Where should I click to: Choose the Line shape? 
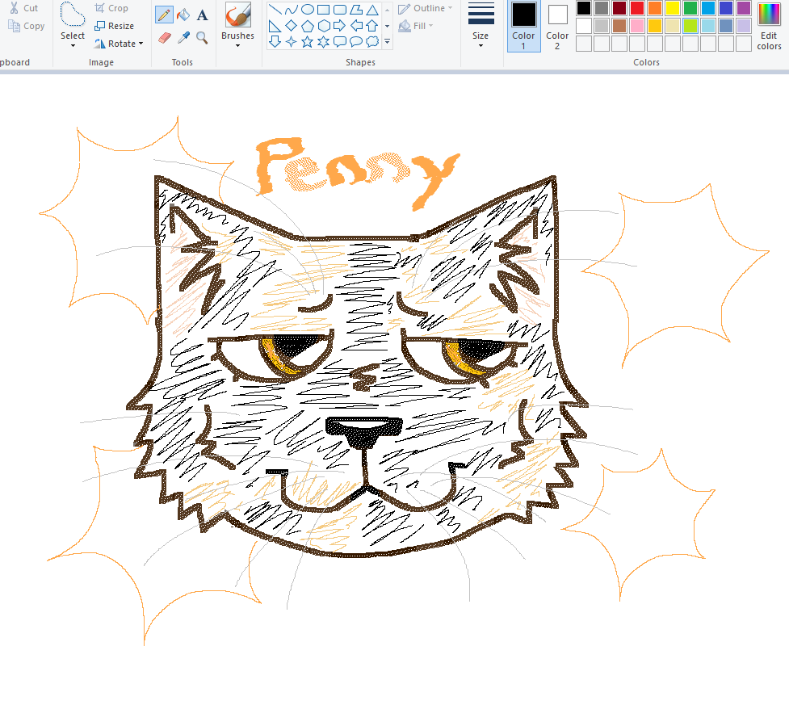pos(275,10)
